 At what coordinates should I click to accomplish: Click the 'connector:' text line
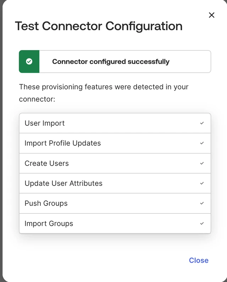click(37, 99)
